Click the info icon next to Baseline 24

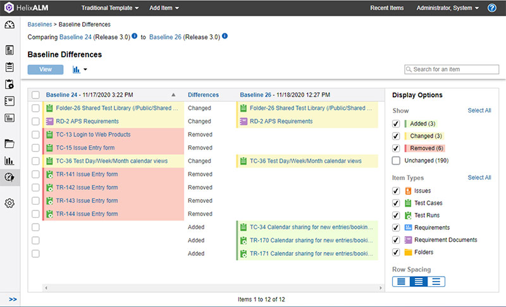pyautogui.click(x=135, y=37)
